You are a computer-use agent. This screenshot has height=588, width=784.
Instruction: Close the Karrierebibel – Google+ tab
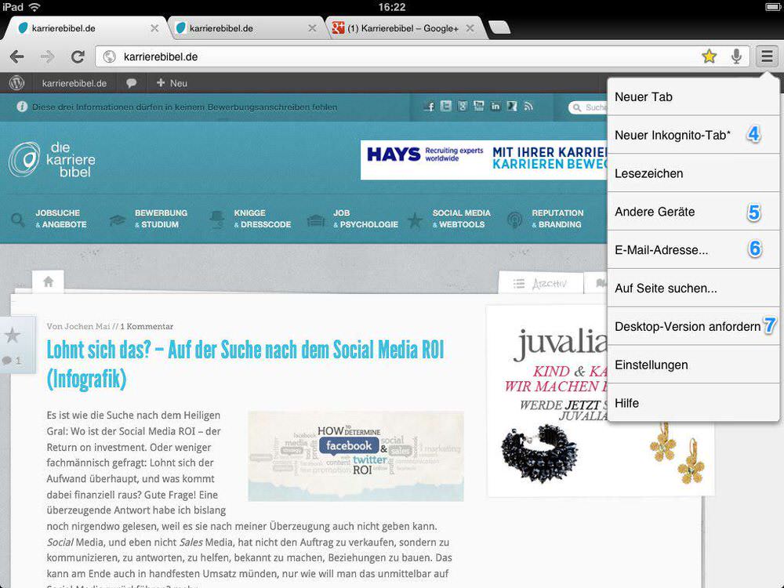pos(470,28)
